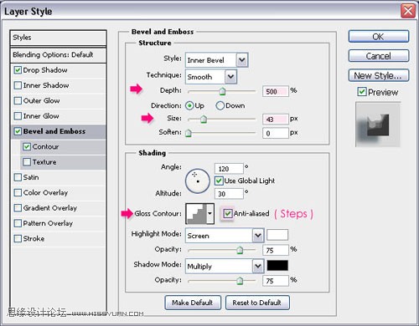Click the Make Default button

[x=193, y=303]
